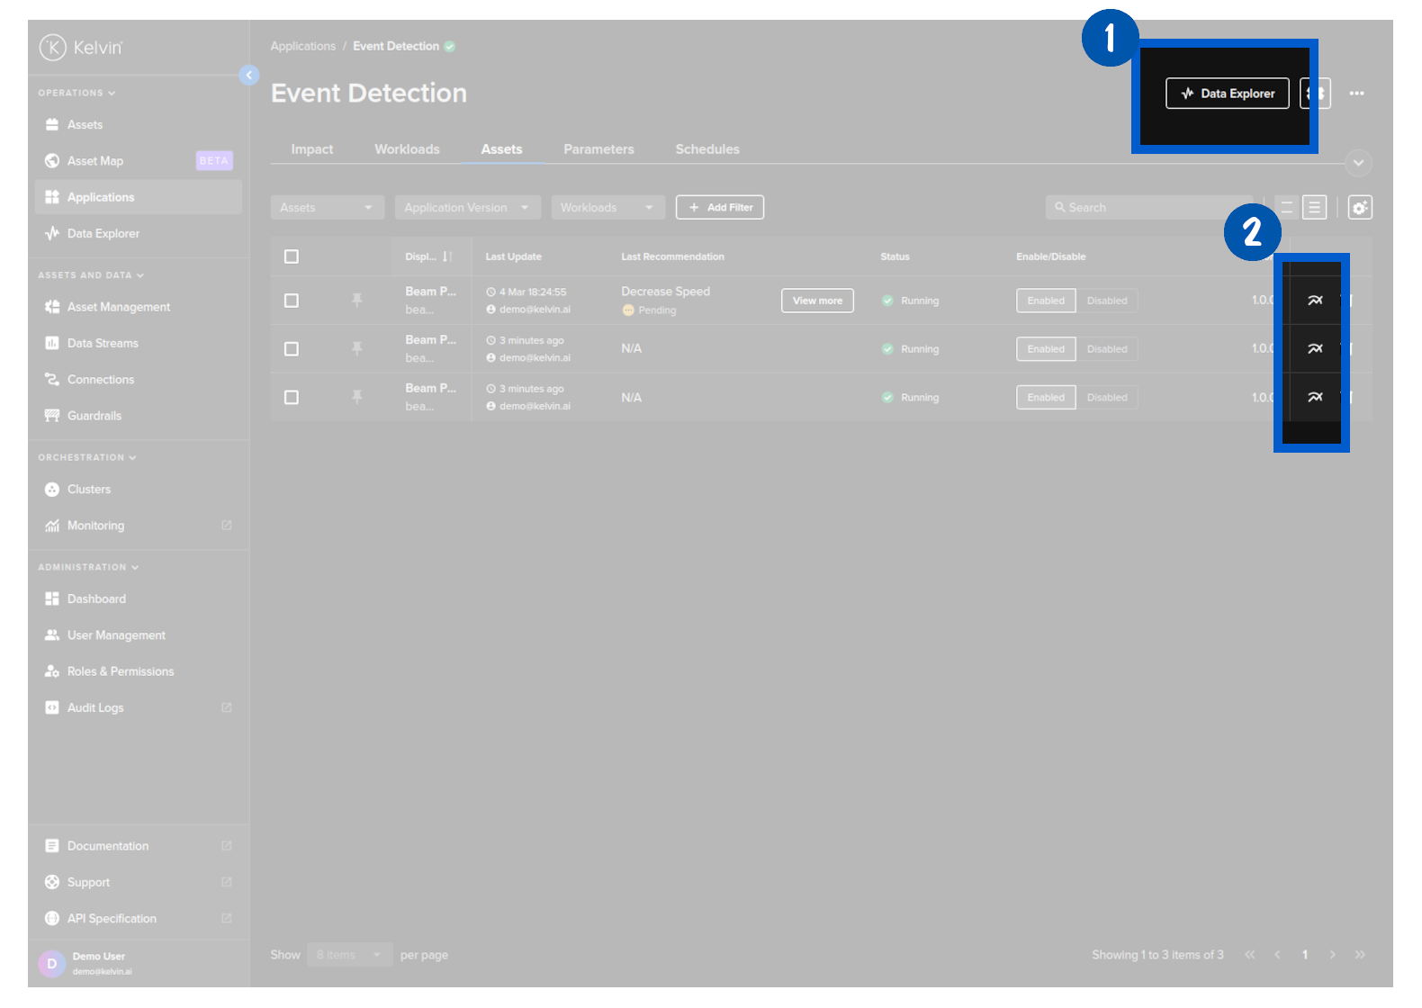Collapse the sidebar with the arrow button
This screenshot has width=1422, height=1008.
point(249,76)
